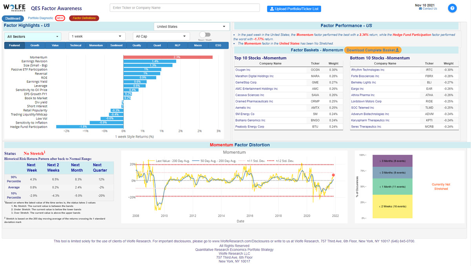Image resolution: width=471 pixels, height=266 pixels.
Task: Click the blue < 3 Months (8 events) block
Action: coord(392,173)
